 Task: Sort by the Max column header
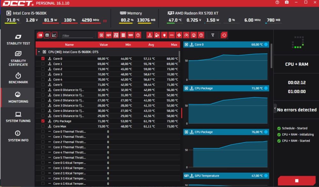point(174,45)
